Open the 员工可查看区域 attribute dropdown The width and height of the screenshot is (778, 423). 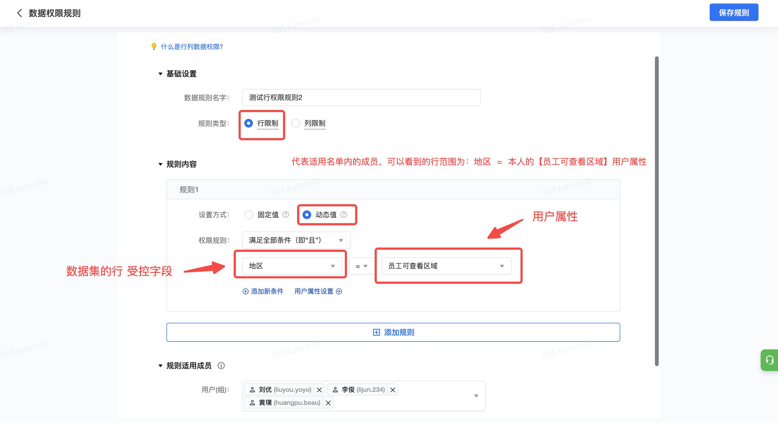(446, 266)
